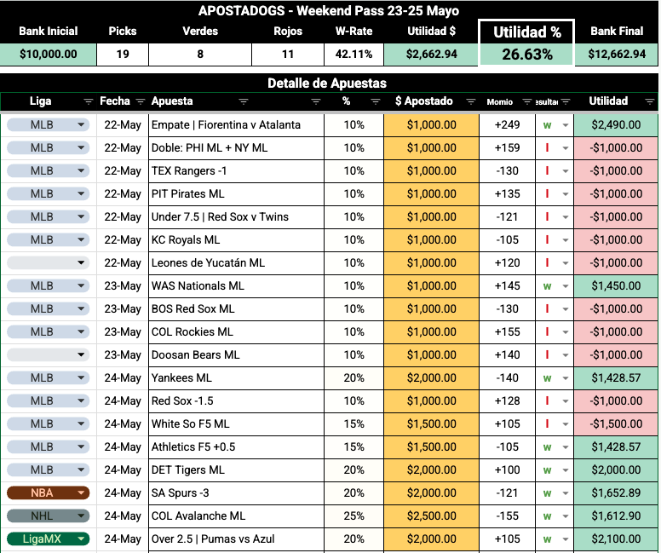Select the $1,500.00 apostado cell for Athletics

pyautogui.click(x=431, y=446)
